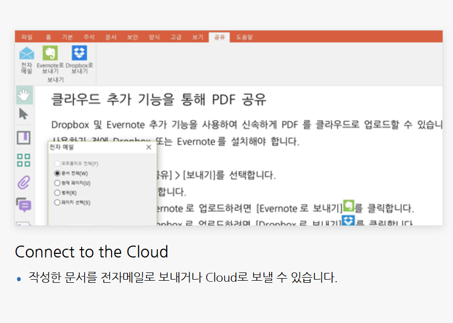Click the Dropbox로 보내기 icon
This screenshot has width=453, height=323.
pyautogui.click(x=79, y=53)
